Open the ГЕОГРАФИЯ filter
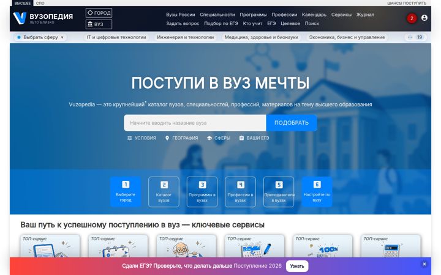This screenshot has height=275, width=441. point(181,138)
